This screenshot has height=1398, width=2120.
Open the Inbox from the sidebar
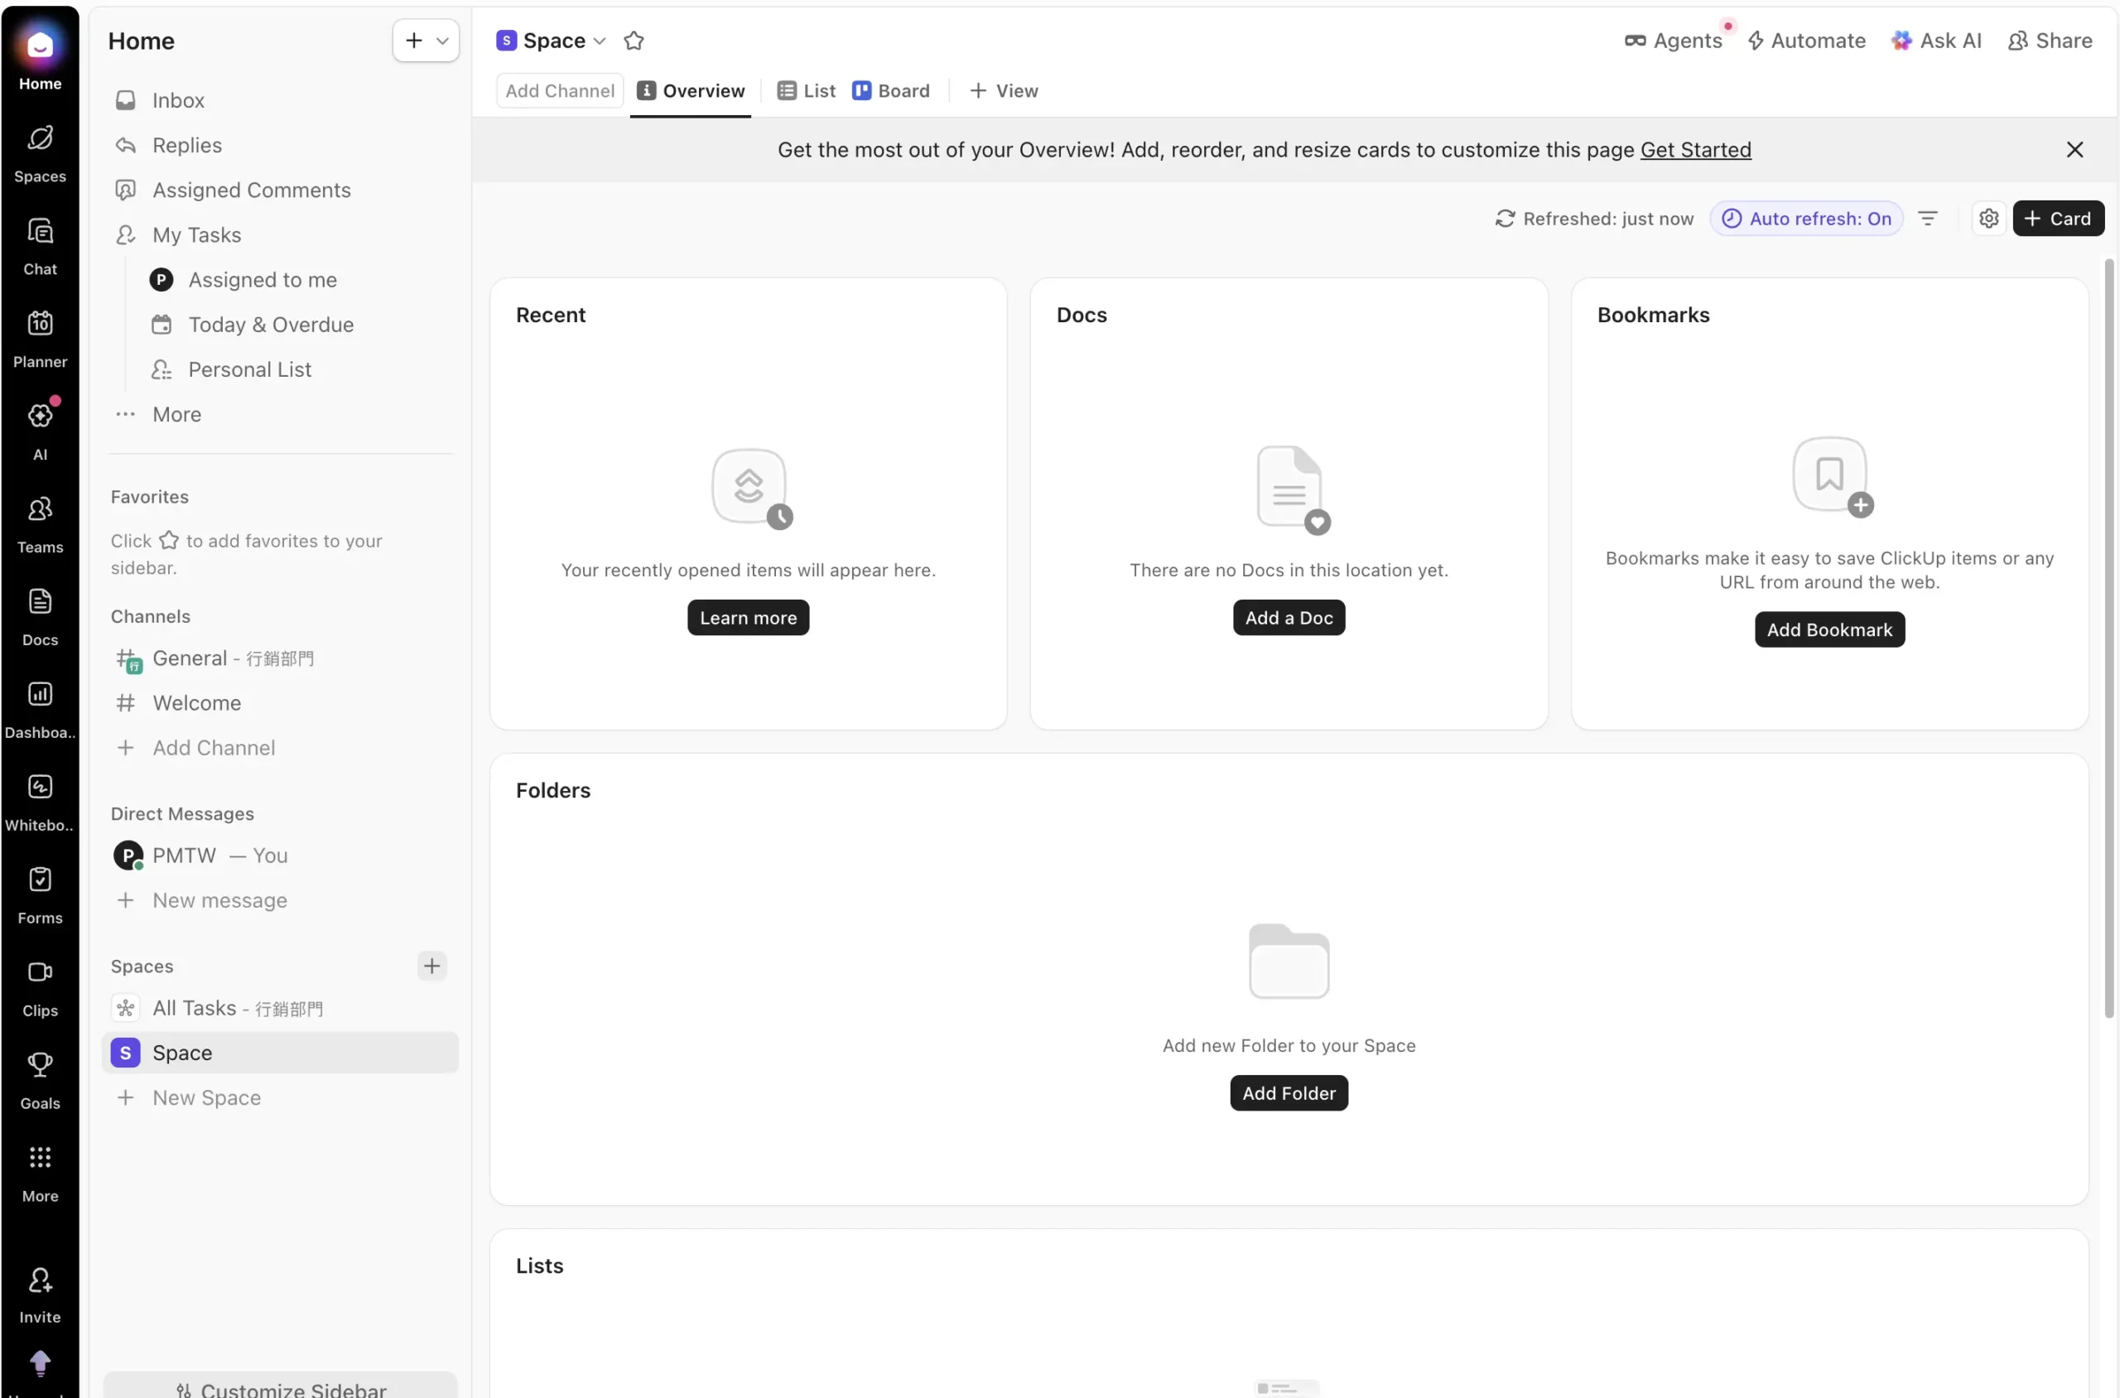(177, 100)
